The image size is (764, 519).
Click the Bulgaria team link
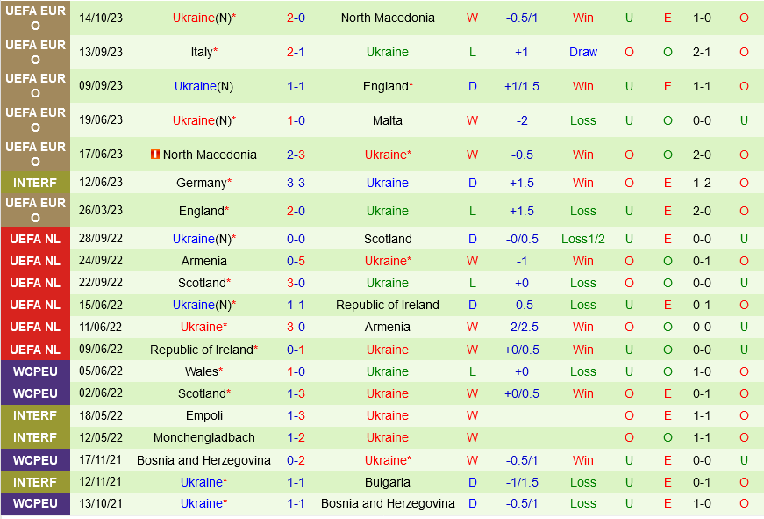(388, 482)
